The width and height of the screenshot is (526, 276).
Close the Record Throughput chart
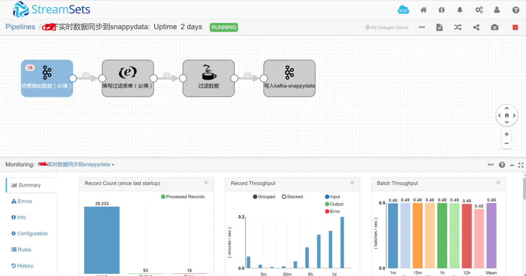352,183
